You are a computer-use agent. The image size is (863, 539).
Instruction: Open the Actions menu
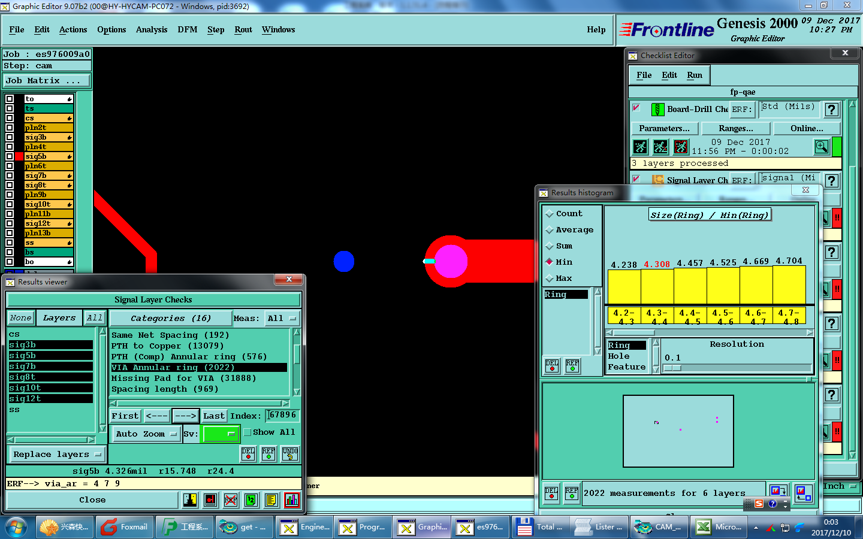[x=73, y=29]
